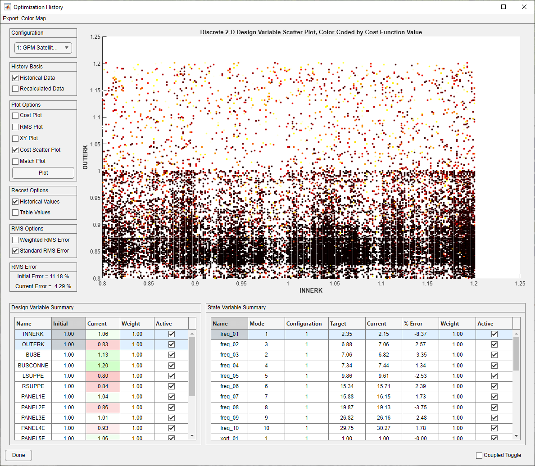Viewport: 535px width, 466px height.
Task: Maximize the Optimization History window
Action: pos(503,7)
